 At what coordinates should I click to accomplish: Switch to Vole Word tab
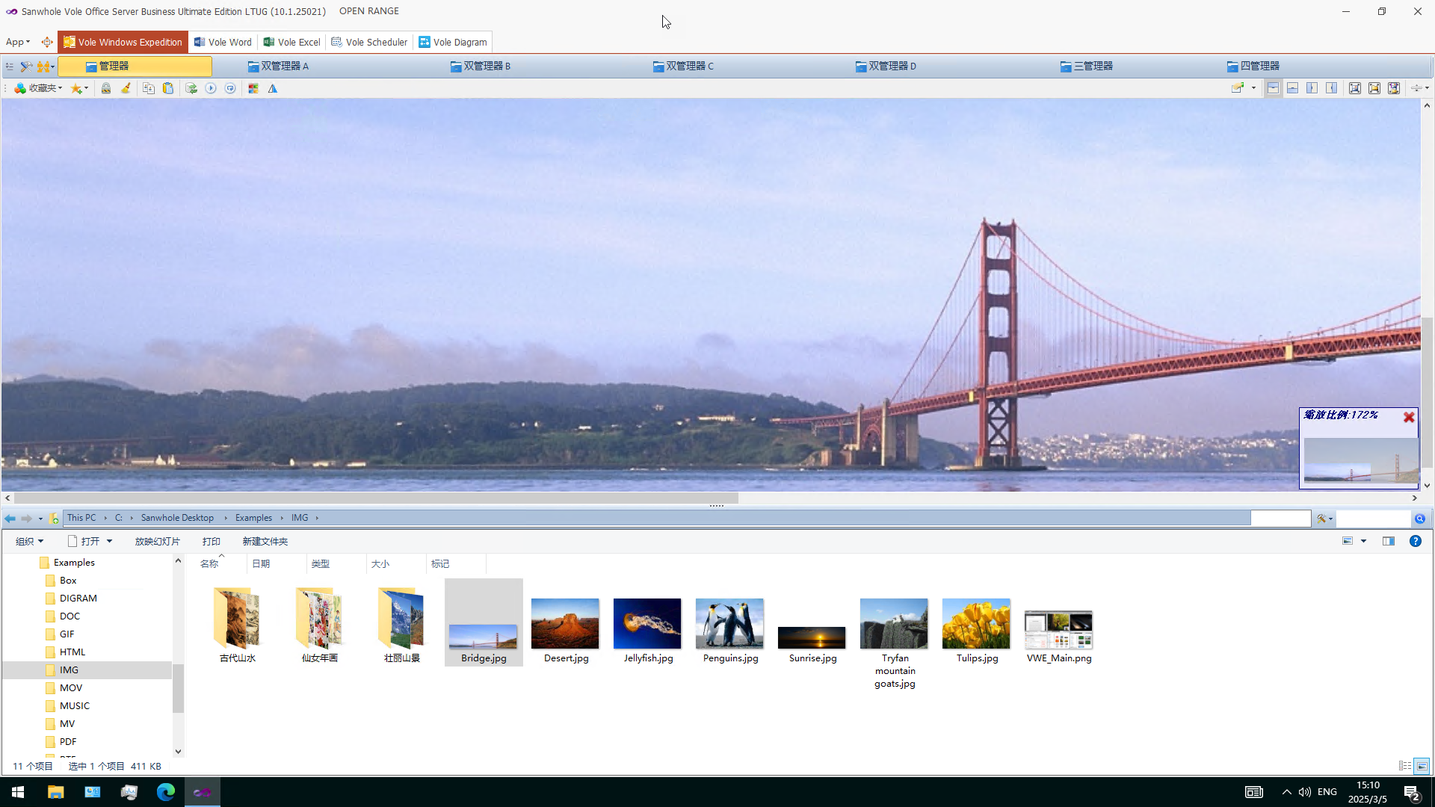(223, 43)
